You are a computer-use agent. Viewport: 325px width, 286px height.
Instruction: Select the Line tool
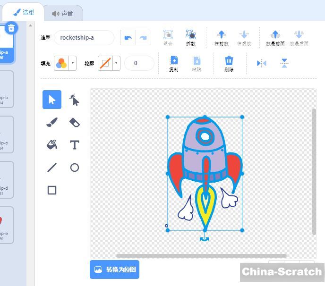(x=52, y=168)
